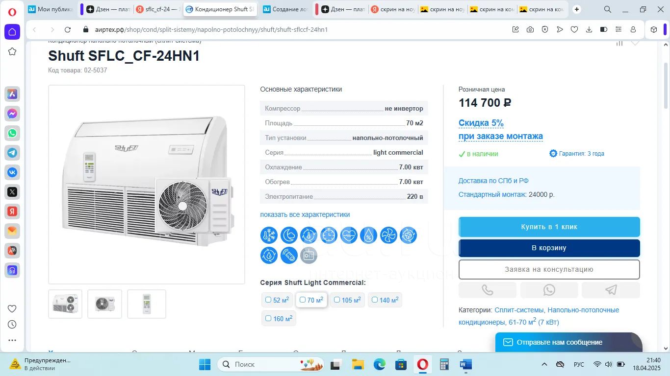Check the 70 м² series option
Image resolution: width=670 pixels, height=376 pixels.
(311, 300)
